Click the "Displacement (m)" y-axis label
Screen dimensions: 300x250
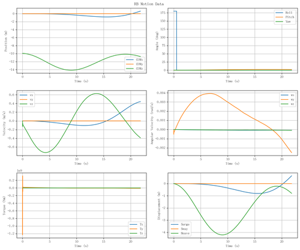coord(158,206)
